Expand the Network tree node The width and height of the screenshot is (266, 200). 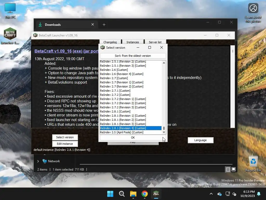(38, 161)
